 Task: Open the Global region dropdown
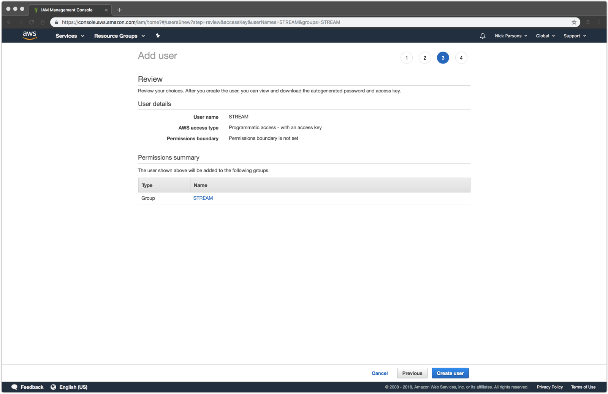[x=545, y=36]
